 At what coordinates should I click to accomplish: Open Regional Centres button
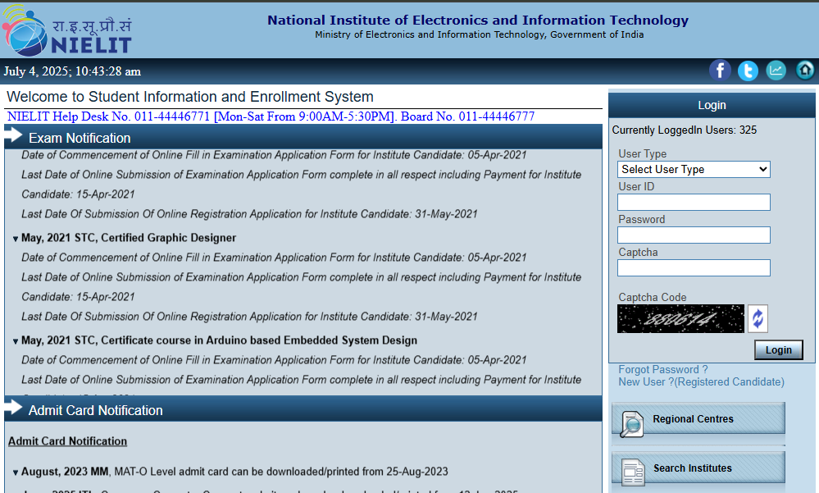698,419
